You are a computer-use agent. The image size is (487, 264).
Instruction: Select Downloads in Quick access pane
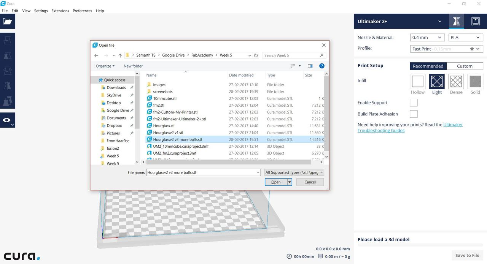[116, 87]
